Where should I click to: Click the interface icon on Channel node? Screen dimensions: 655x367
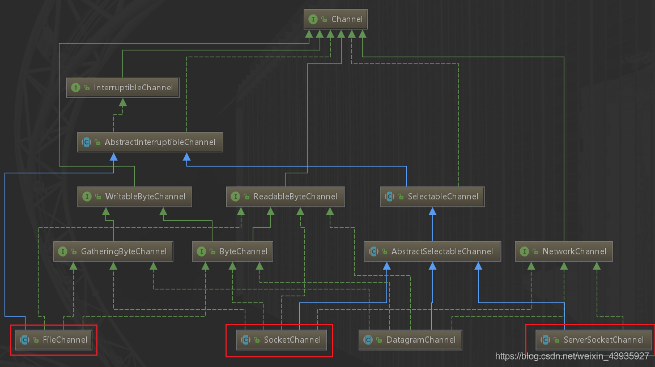pyautogui.click(x=313, y=19)
